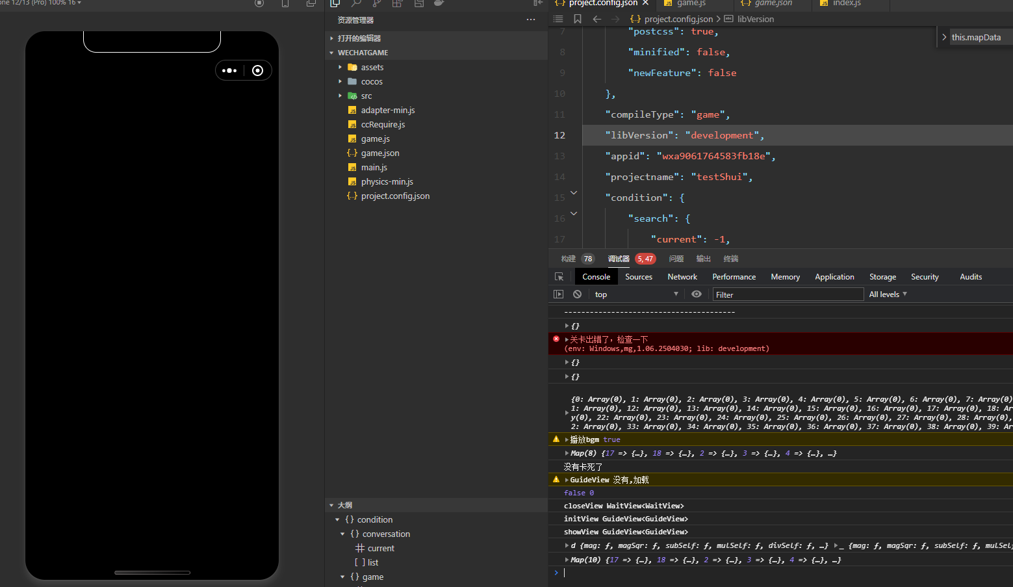The height and width of the screenshot is (587, 1013).
Task: Click the simulator capsule three-dots menu
Action: [x=229, y=71]
